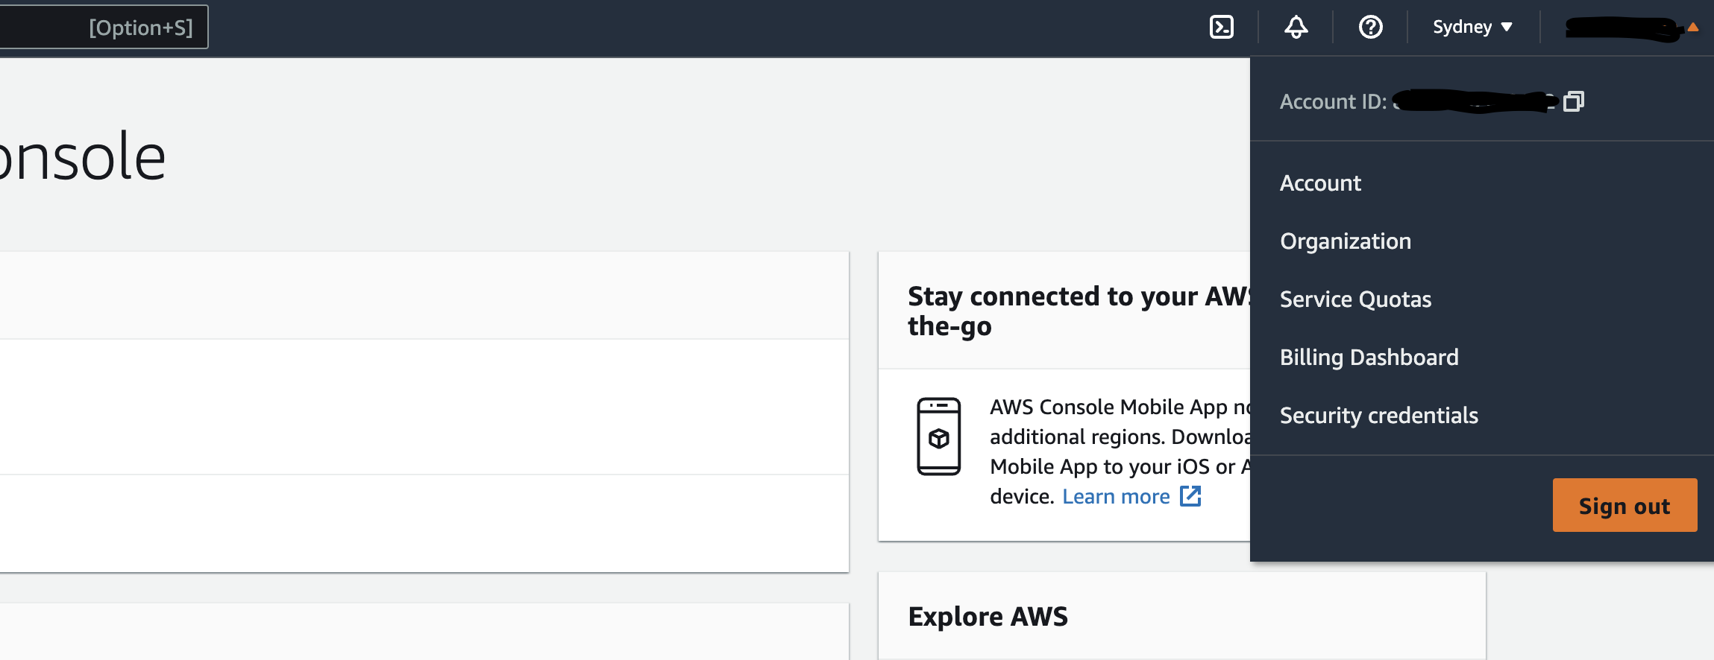Follow the Learn more link
This screenshot has height=660, width=1714.
point(1116,497)
